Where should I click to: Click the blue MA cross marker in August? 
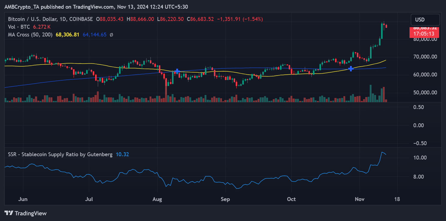click(x=177, y=71)
